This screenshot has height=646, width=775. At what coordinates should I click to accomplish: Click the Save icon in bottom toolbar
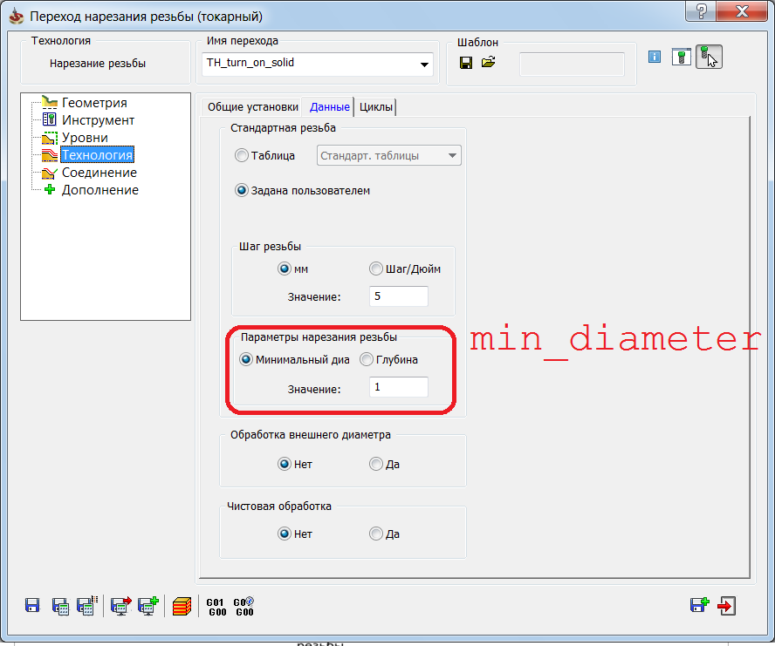pos(32,606)
